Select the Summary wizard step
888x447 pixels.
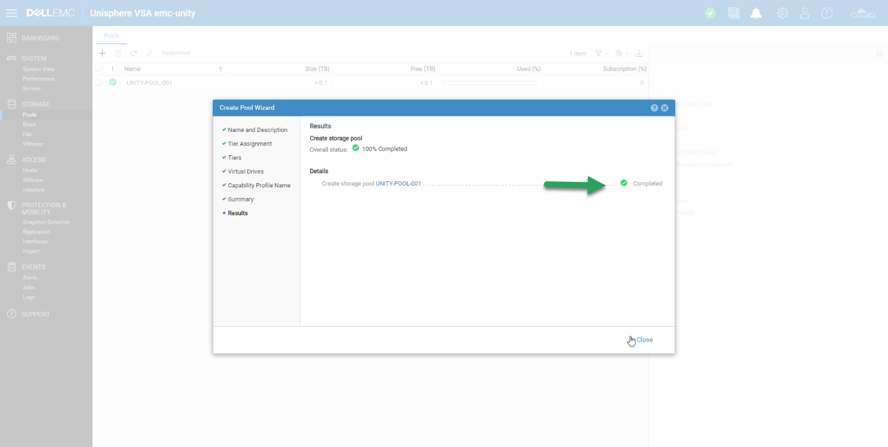240,199
